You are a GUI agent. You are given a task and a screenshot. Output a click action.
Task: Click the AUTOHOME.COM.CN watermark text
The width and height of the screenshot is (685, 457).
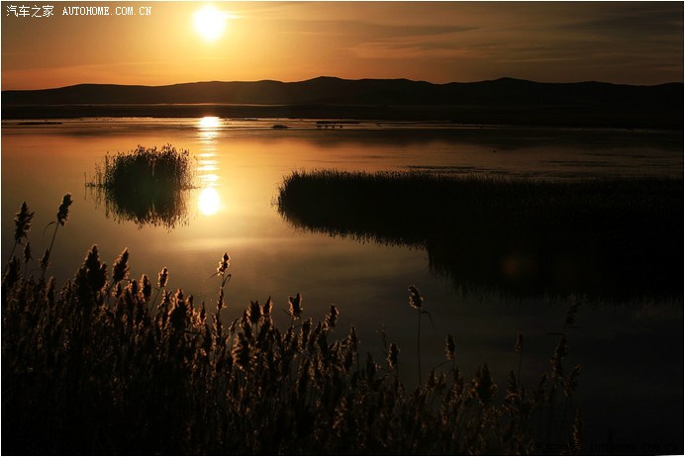click(x=107, y=11)
